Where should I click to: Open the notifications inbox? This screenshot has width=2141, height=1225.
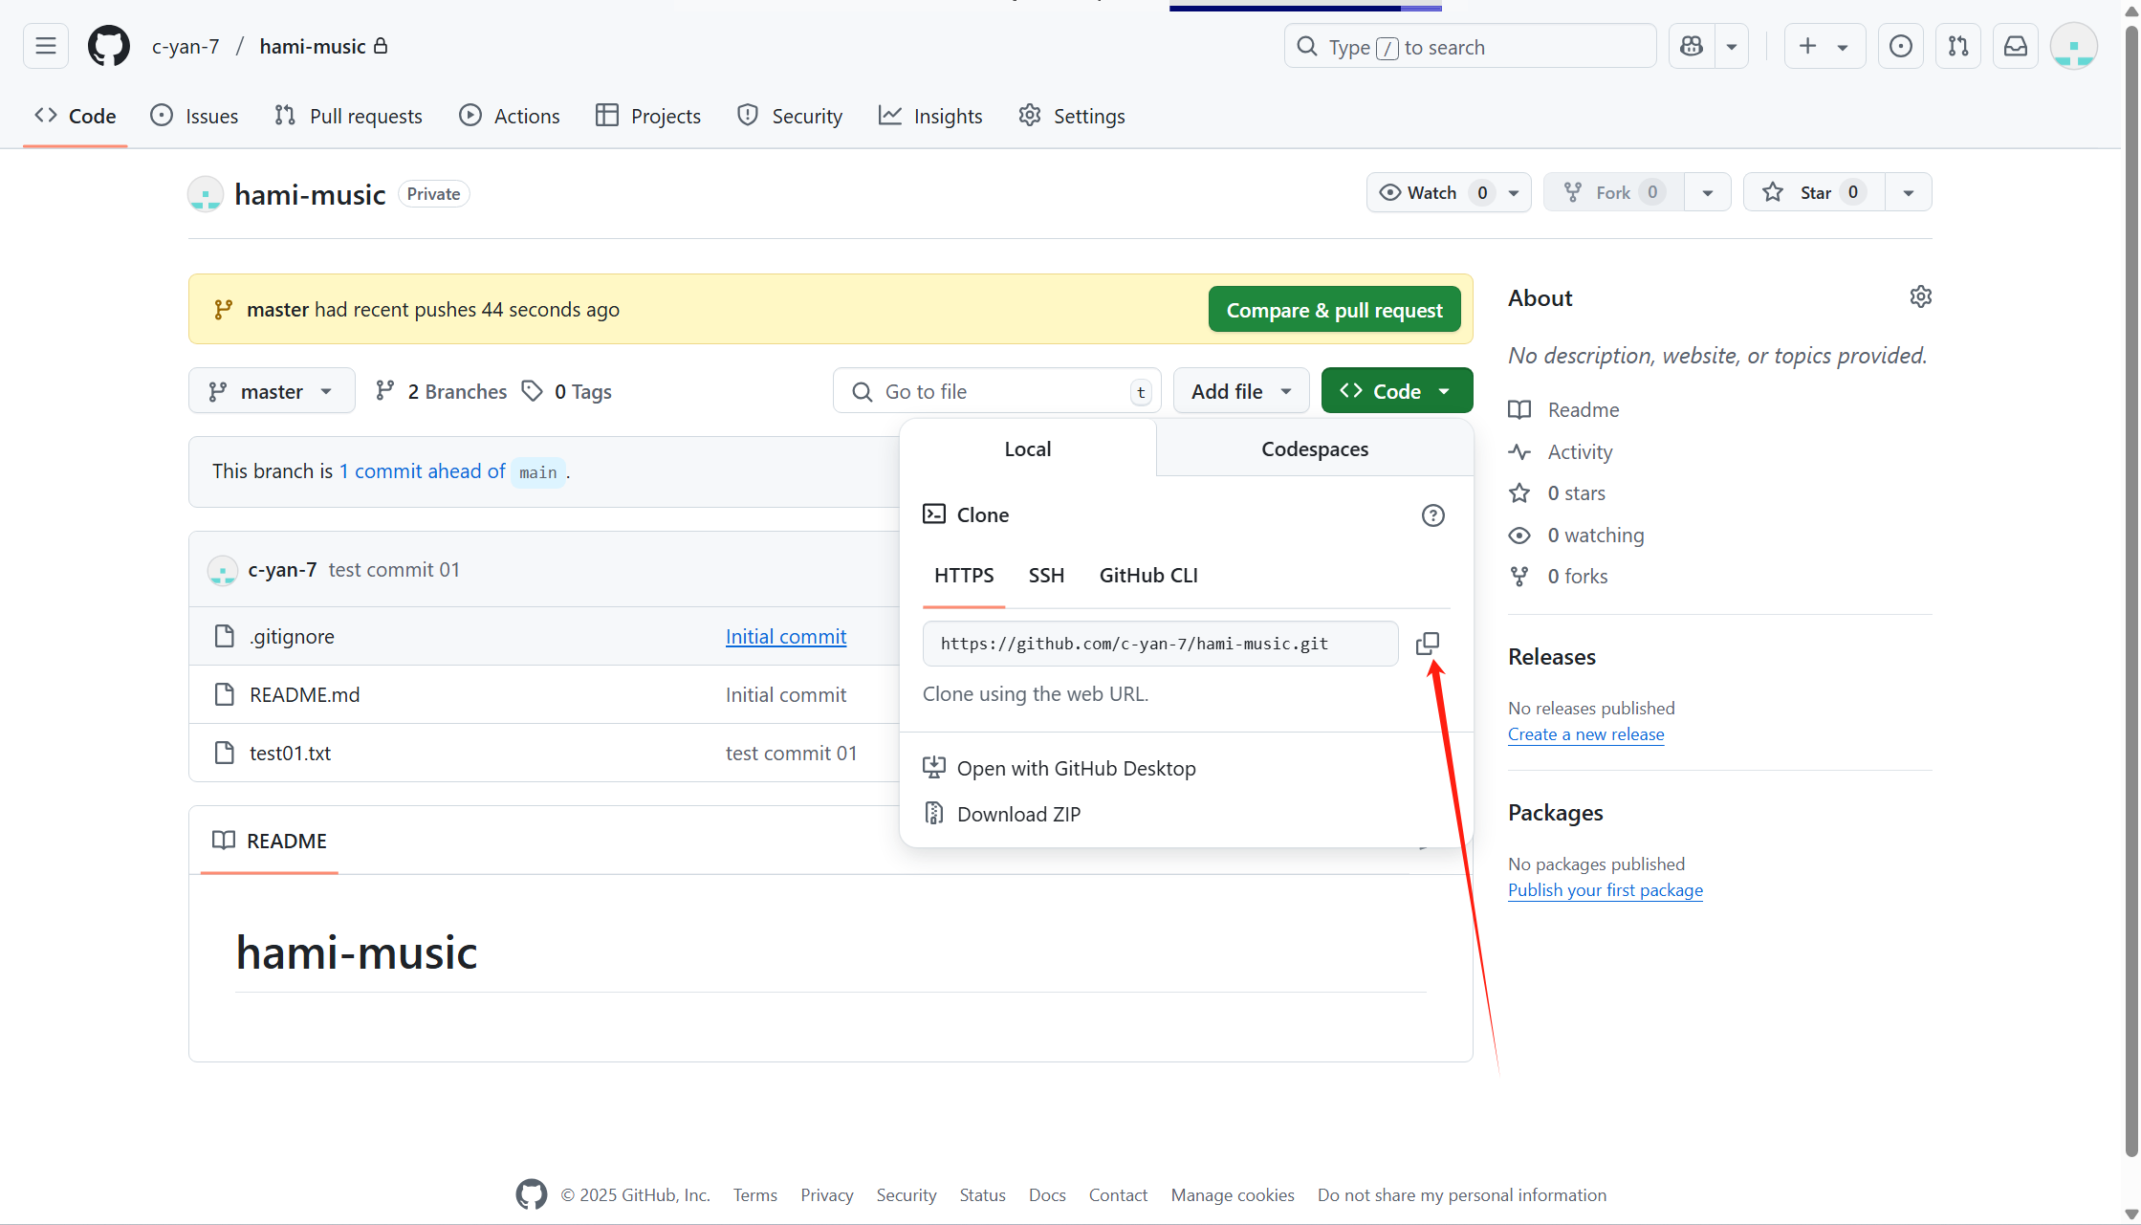pos(2015,45)
